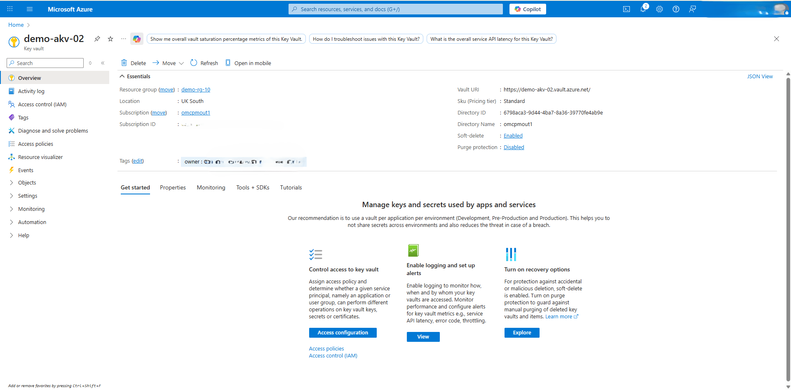Open the notifications bell

(x=643, y=9)
